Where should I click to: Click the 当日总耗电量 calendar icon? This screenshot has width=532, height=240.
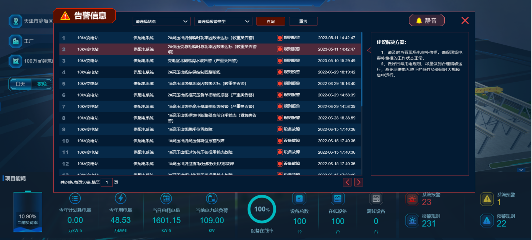[166, 198]
